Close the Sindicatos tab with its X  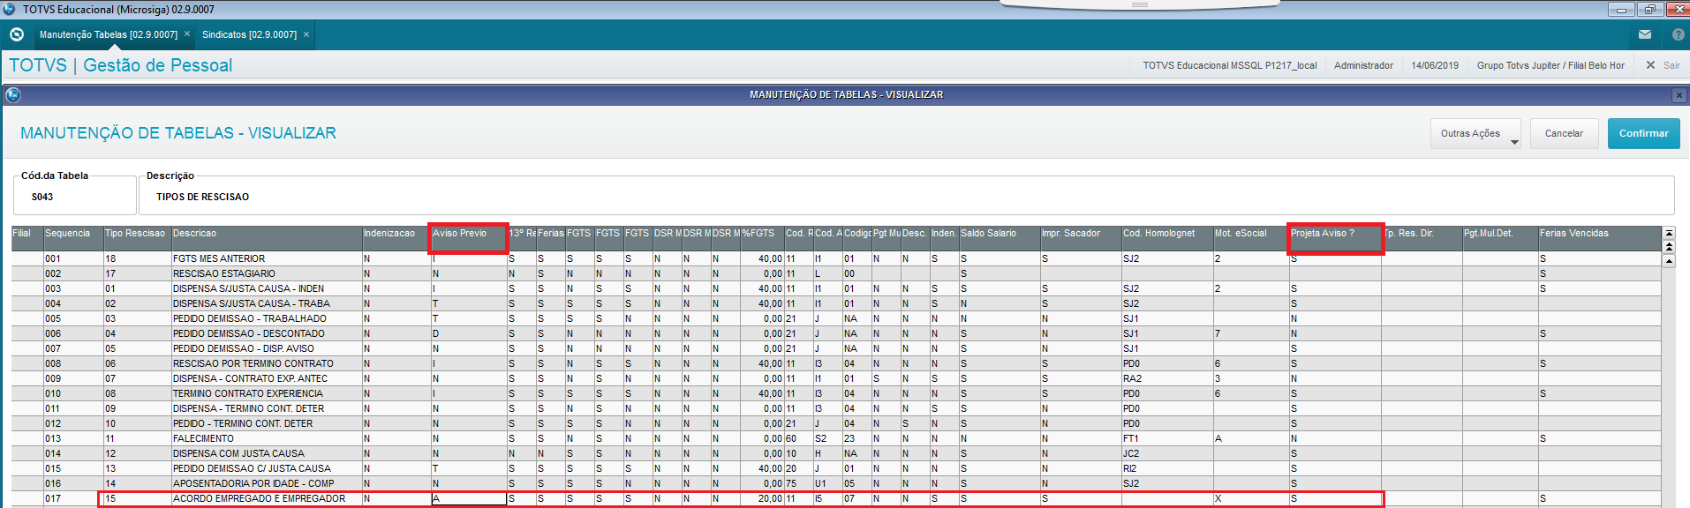tap(306, 34)
